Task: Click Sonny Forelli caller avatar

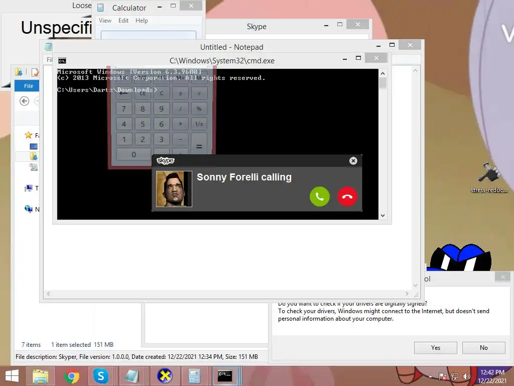Action: 174,189
